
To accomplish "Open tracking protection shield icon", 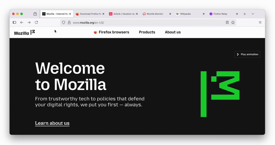I will (x=63, y=22).
